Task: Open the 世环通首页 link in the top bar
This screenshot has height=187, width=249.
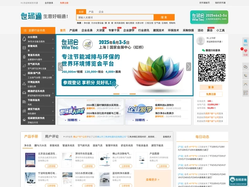Action: click(204, 3)
